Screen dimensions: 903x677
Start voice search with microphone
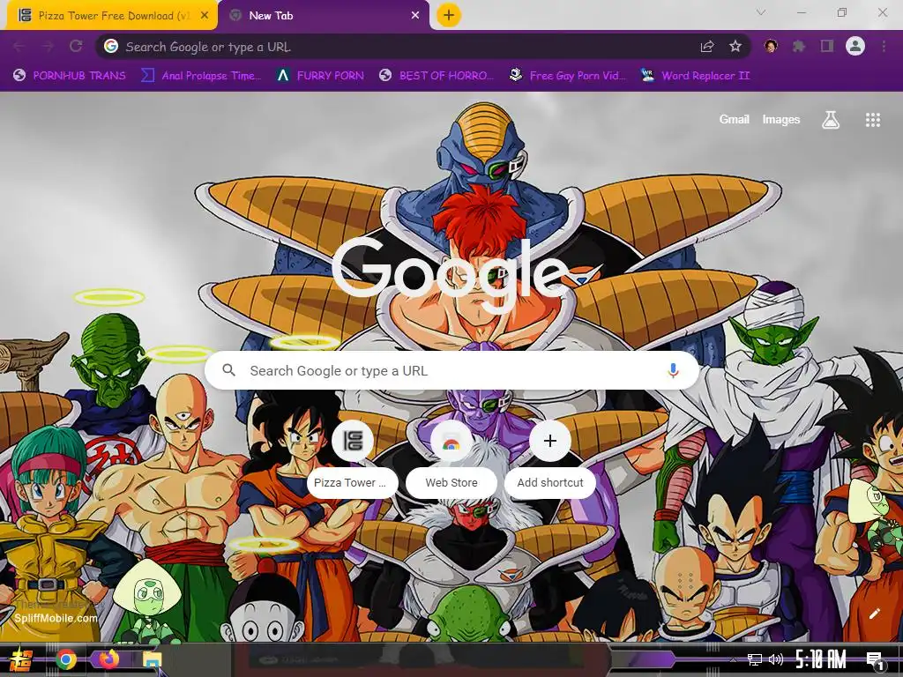[x=673, y=371]
